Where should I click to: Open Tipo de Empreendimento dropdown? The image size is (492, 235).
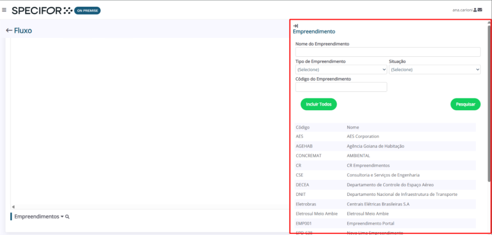pyautogui.click(x=341, y=69)
